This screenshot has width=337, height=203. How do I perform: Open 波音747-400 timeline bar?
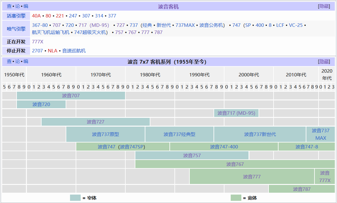tap(224, 147)
